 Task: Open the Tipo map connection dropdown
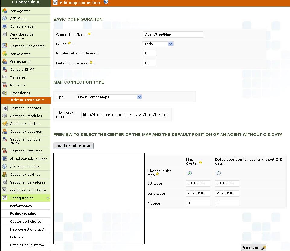pyautogui.click(x=109, y=97)
